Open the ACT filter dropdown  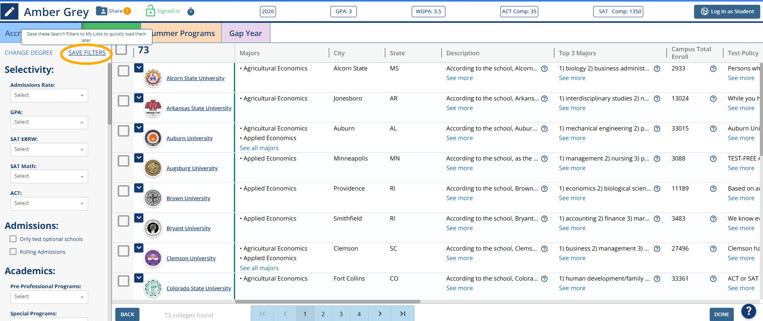point(49,203)
